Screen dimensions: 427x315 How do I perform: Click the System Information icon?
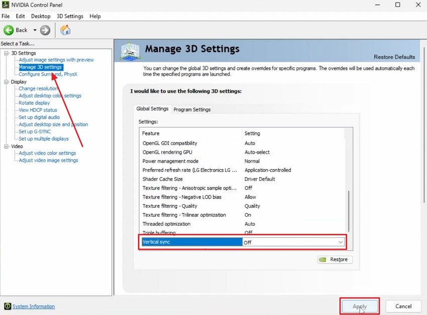pos(8,306)
